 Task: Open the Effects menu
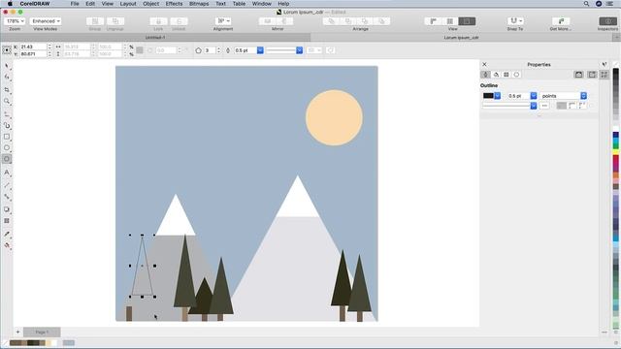click(x=174, y=4)
